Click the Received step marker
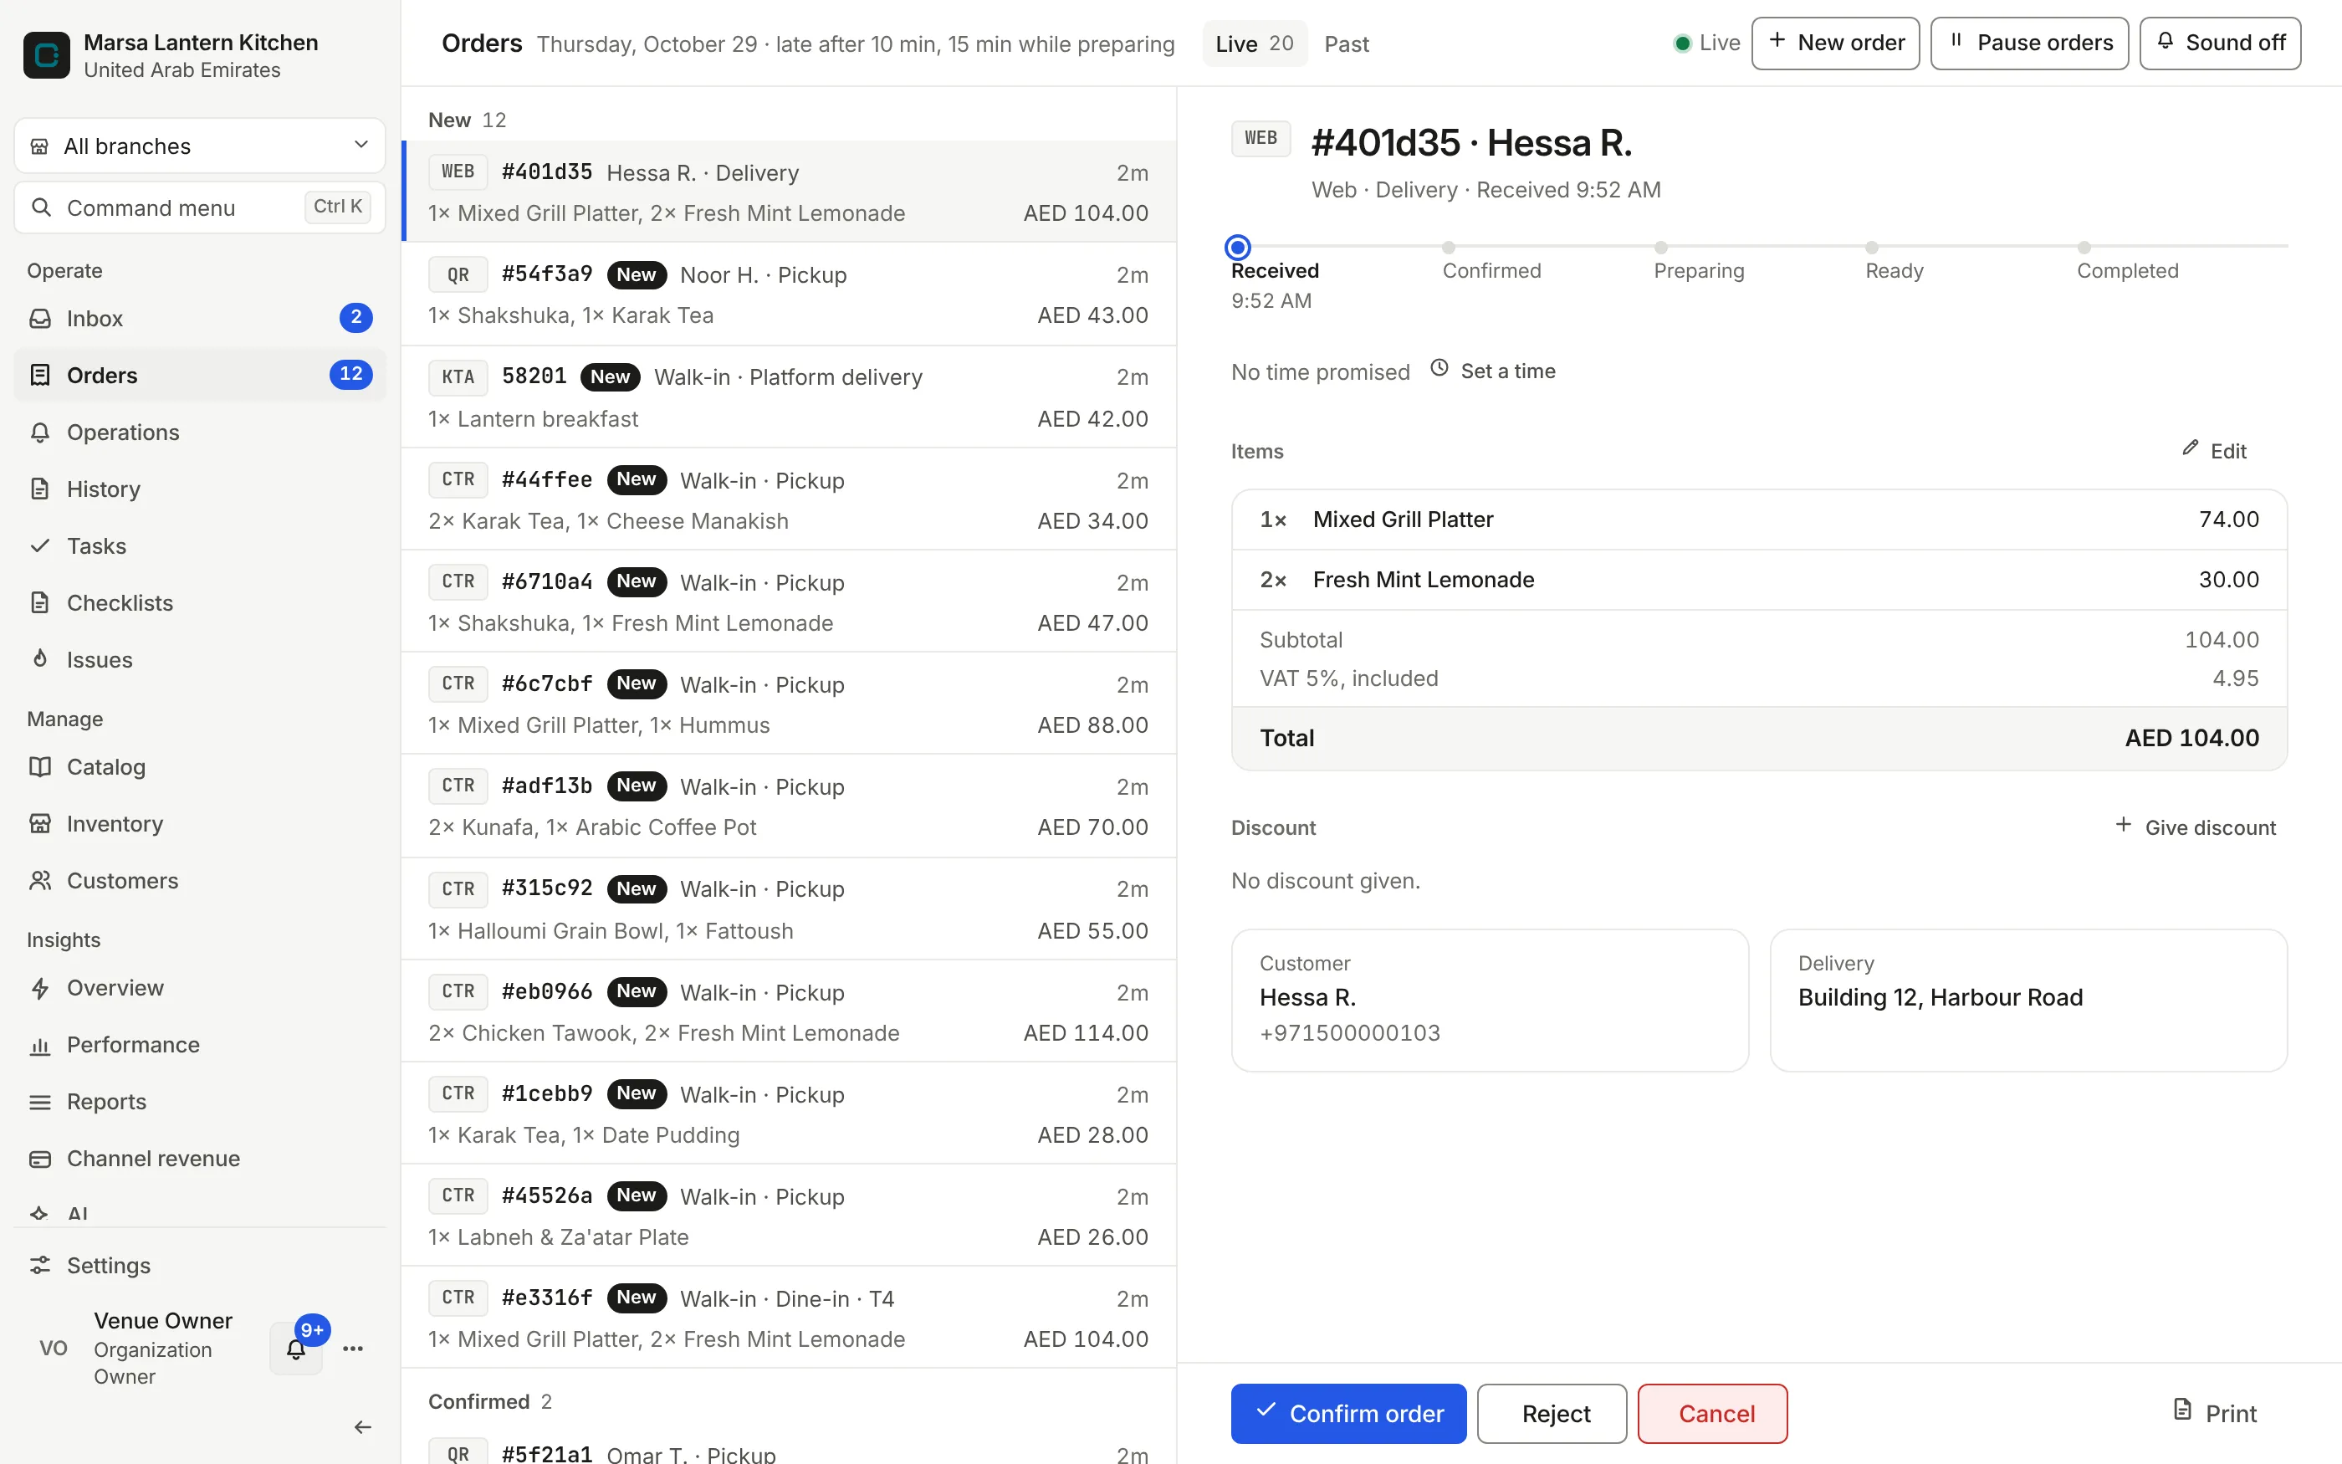Screen dimensions: 2342x1464 1237,247
